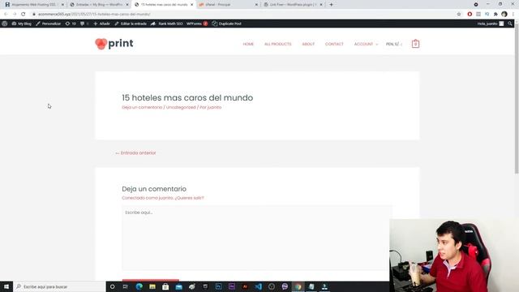
Task: Click Editar la entrada in admin bar
Action: (131, 24)
